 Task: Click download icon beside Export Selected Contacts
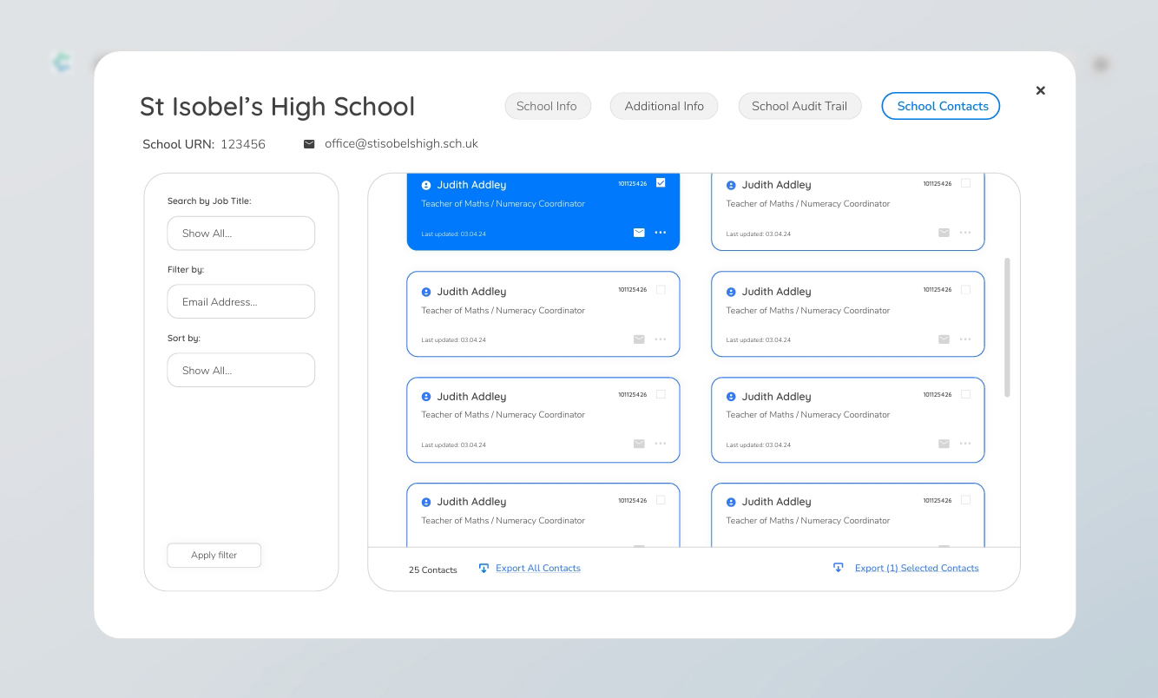click(x=838, y=568)
